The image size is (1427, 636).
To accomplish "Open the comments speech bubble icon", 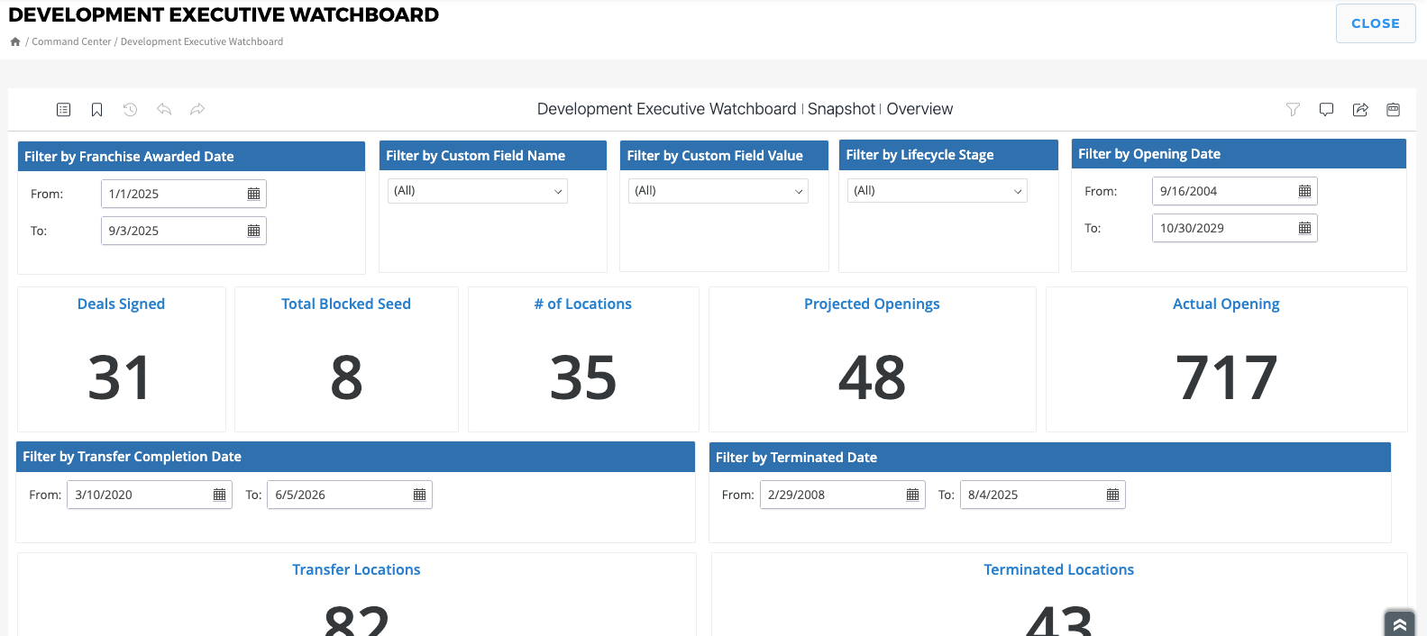I will click(x=1326, y=110).
